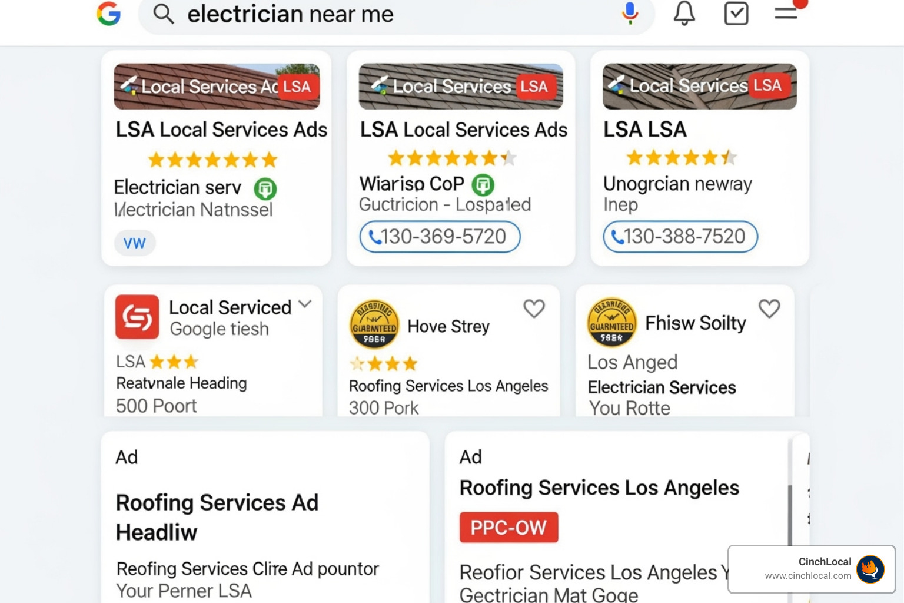
Task: Select the phone icon next to 130-388-7520
Action: coord(617,237)
